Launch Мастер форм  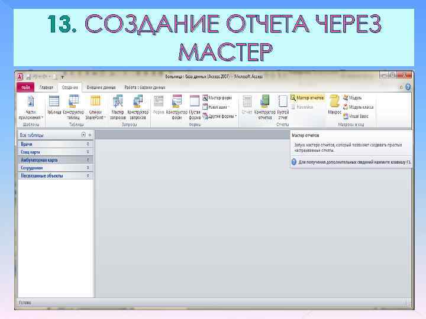[x=217, y=97]
